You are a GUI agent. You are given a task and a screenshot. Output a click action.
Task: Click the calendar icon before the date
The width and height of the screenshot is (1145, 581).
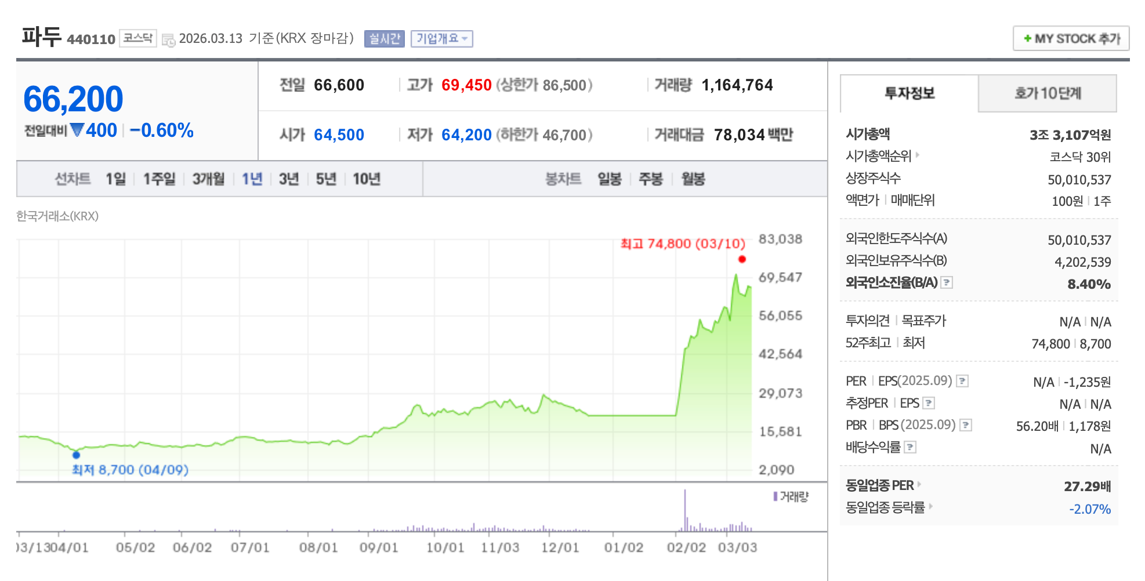pos(168,39)
